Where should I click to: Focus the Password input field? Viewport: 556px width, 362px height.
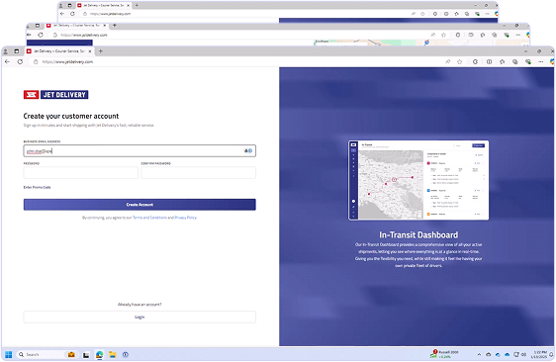(81, 173)
